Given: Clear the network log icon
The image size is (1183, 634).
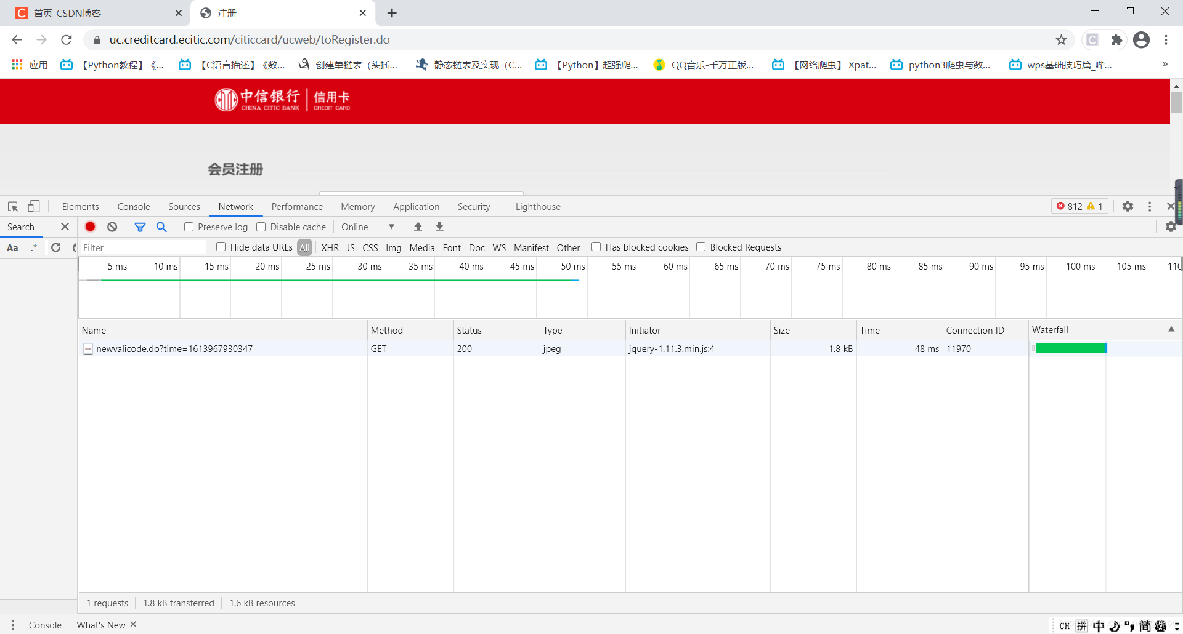Looking at the screenshot, I should (112, 227).
